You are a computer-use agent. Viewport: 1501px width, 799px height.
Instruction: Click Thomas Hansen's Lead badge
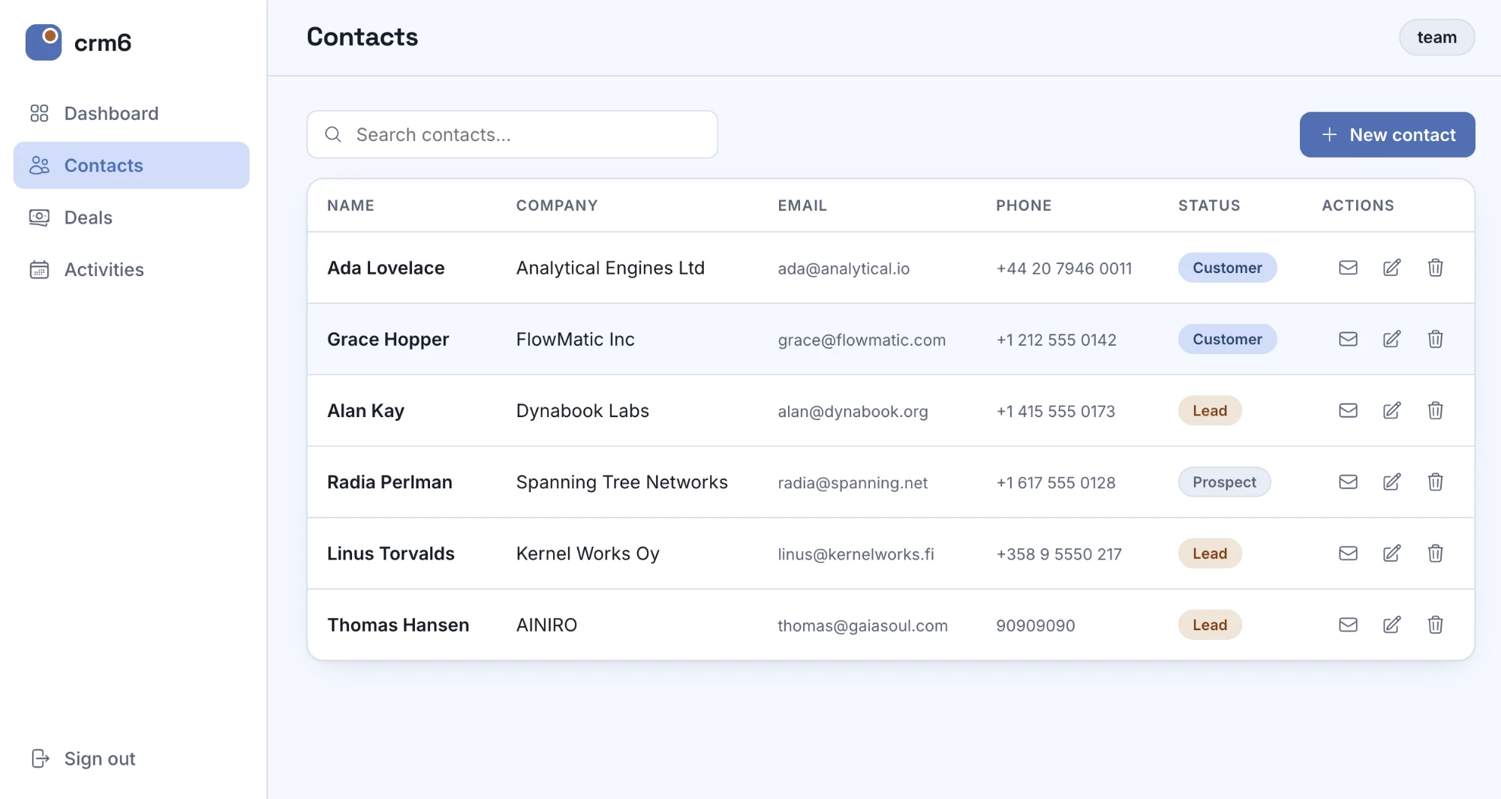(x=1210, y=624)
